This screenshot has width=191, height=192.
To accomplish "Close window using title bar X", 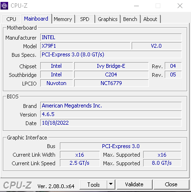I will click(180, 6).
